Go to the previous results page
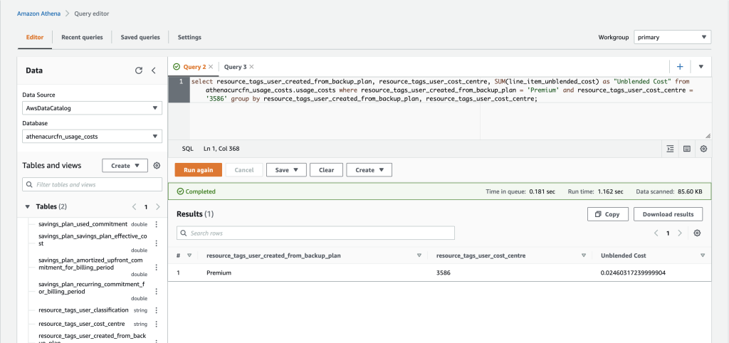Viewport: 729px width, 343px height. click(656, 233)
